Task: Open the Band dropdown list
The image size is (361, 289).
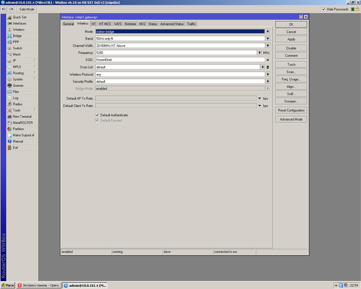Action: (x=268, y=39)
